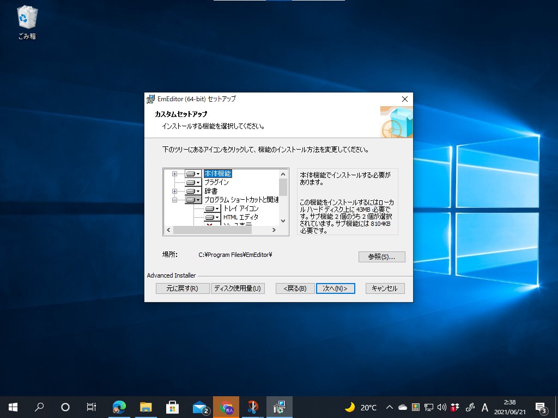
Task: Collapse the プログラム ショートカットと関連 tree node
Action: 174,200
